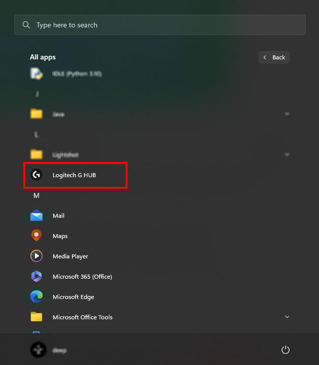Screen dimensions: 319x365
Task: Launch the Media Player icon
Action: (x=36, y=256)
